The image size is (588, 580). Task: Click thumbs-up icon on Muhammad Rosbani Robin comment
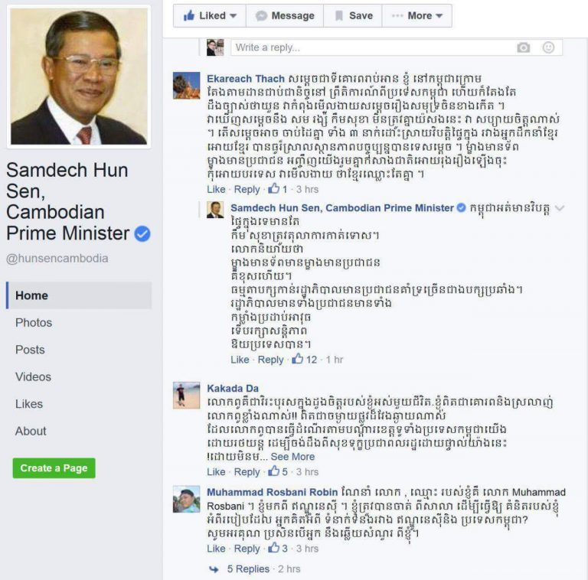pos(274,548)
